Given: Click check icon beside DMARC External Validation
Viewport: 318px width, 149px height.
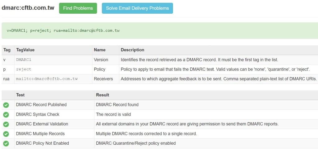Looking at the screenshot, I should point(6,124).
